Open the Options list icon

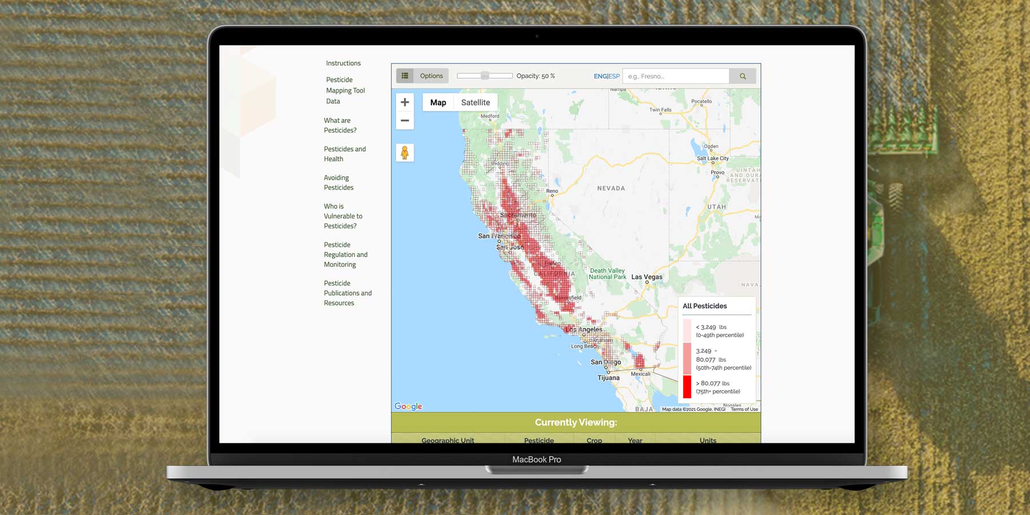(x=405, y=76)
